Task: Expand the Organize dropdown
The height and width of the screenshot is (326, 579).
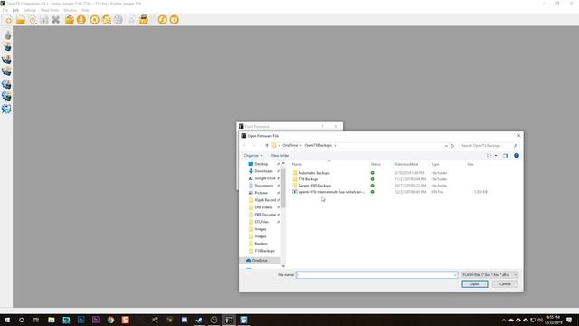Action: (253, 156)
